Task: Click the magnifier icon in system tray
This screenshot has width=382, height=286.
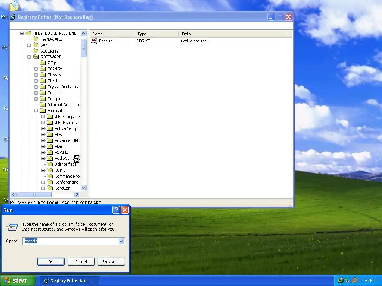Action: pos(354,281)
